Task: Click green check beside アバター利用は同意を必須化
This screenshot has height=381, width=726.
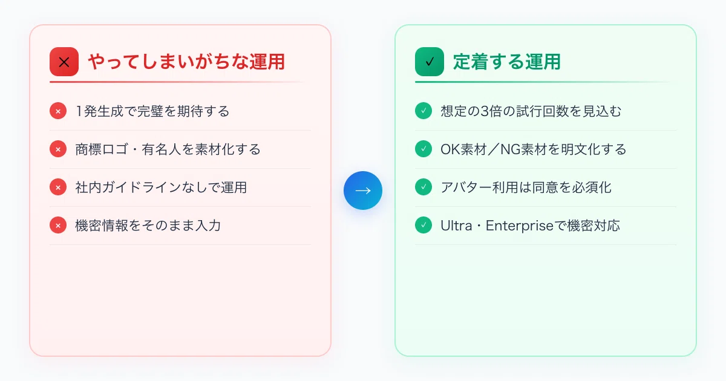Action: (x=423, y=187)
